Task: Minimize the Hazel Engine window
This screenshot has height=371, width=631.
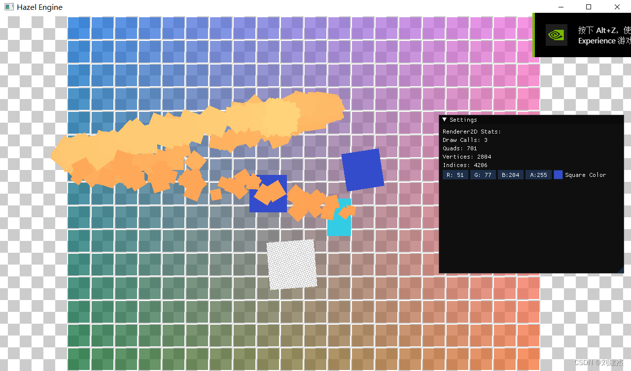Action: tap(560, 7)
